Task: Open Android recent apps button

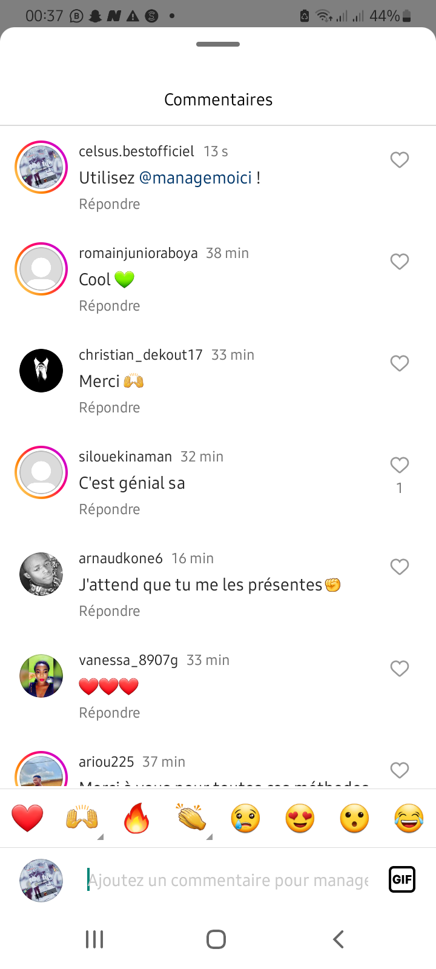Action: (94, 939)
